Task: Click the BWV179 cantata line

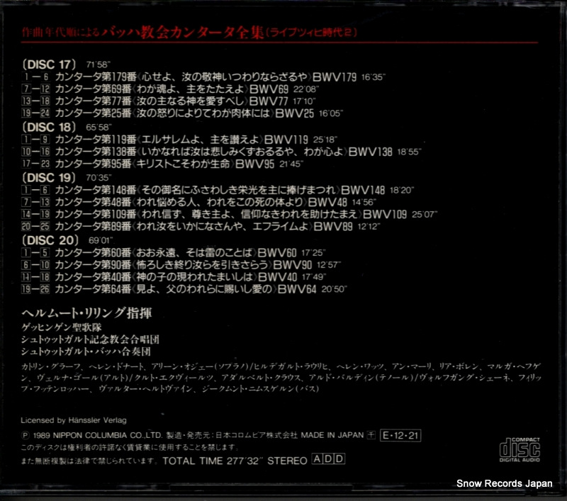Action: [220, 77]
